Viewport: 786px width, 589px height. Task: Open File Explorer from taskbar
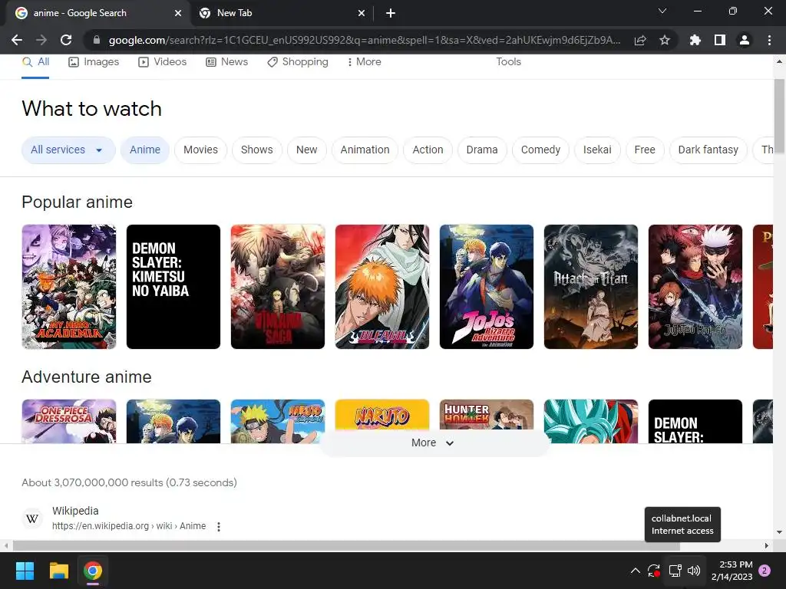click(x=58, y=571)
